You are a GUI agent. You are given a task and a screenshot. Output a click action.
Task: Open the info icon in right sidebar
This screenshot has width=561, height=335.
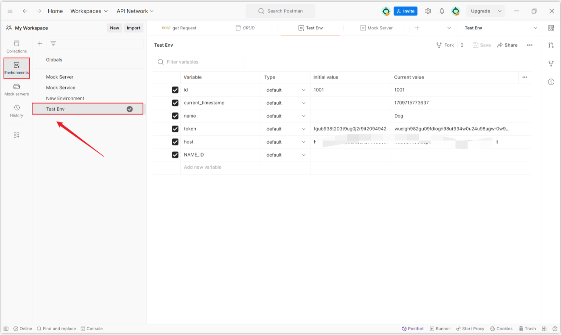(x=551, y=82)
